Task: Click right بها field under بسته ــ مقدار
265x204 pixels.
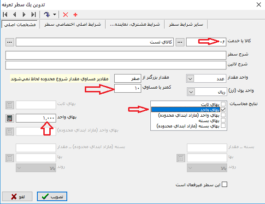Action: [x=207, y=158]
